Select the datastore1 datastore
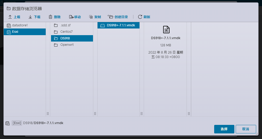Viewport: 262px width, 139px height. 20,25
